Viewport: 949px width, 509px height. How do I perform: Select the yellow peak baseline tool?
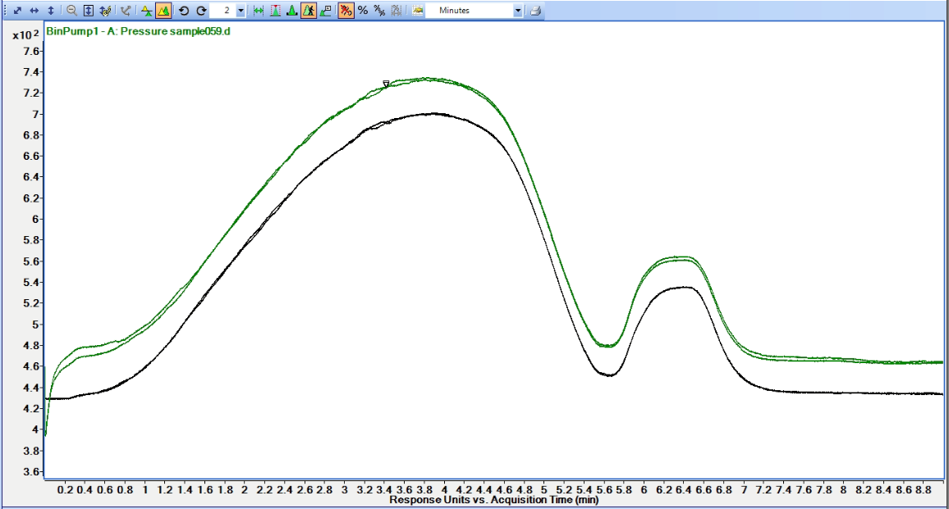click(145, 11)
